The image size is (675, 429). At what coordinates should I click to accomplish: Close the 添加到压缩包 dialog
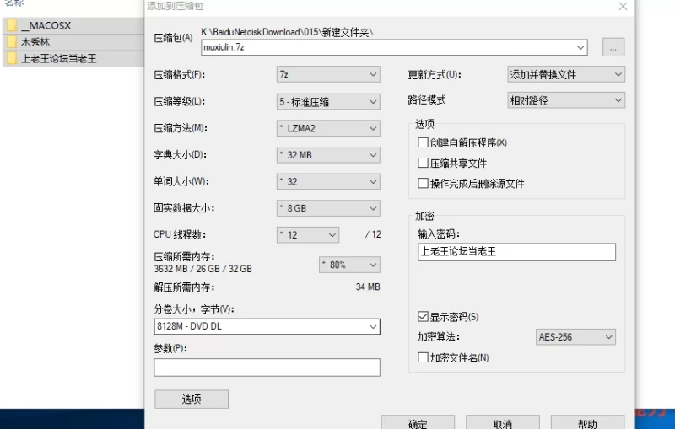[623, 7]
